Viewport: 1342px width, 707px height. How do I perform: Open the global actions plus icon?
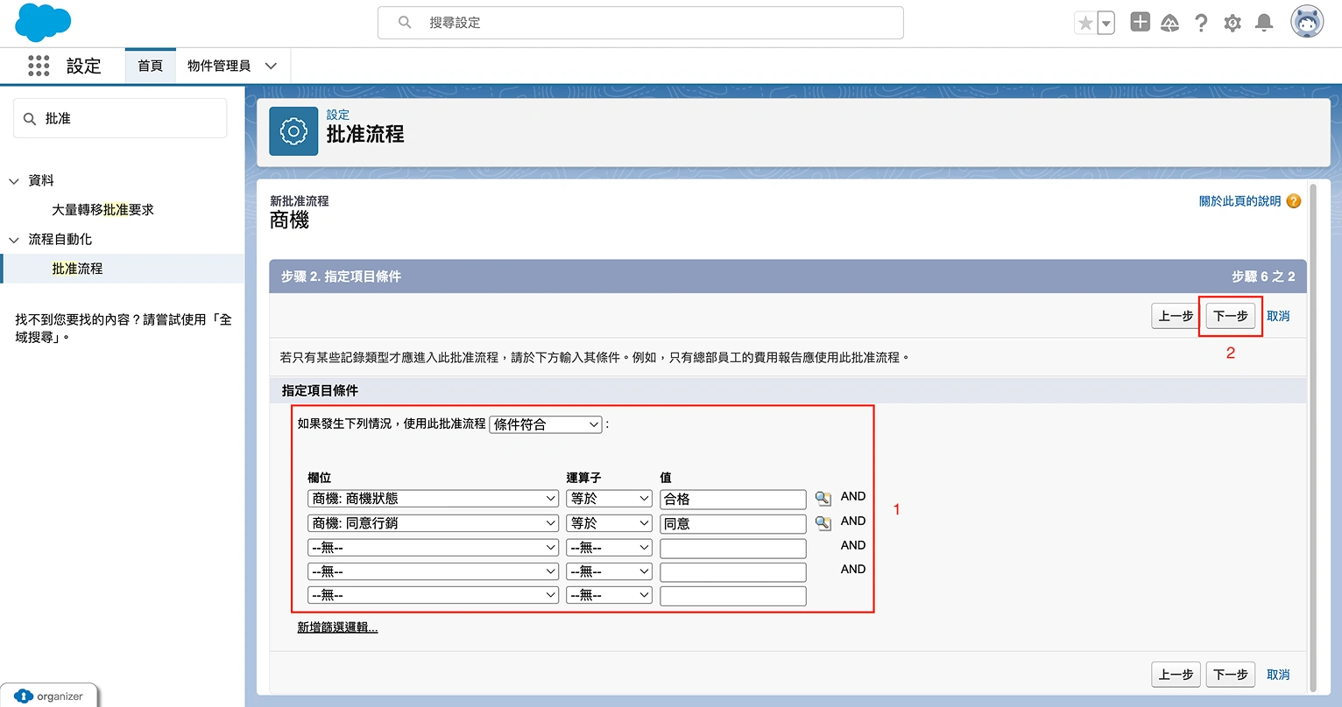tap(1140, 23)
